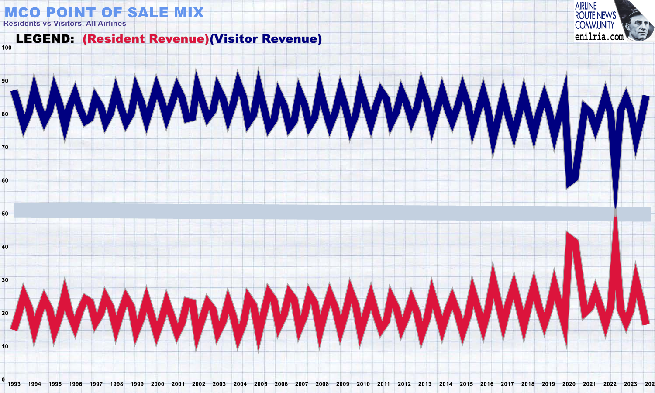Click the 10 label on the vertical axis

(x=5, y=346)
